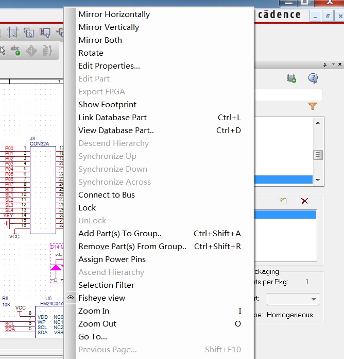Click the abc add text icon
The height and width of the screenshot is (359, 344).
tap(15, 51)
